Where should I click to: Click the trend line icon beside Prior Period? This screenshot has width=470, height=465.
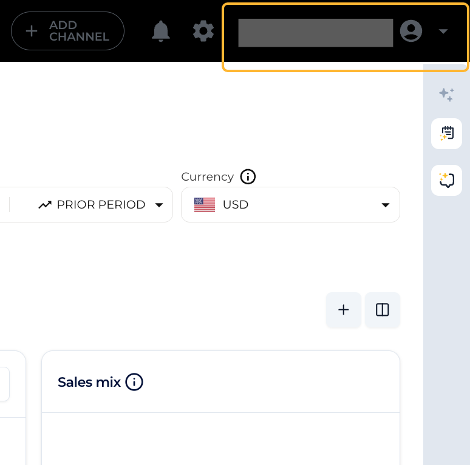(45, 205)
